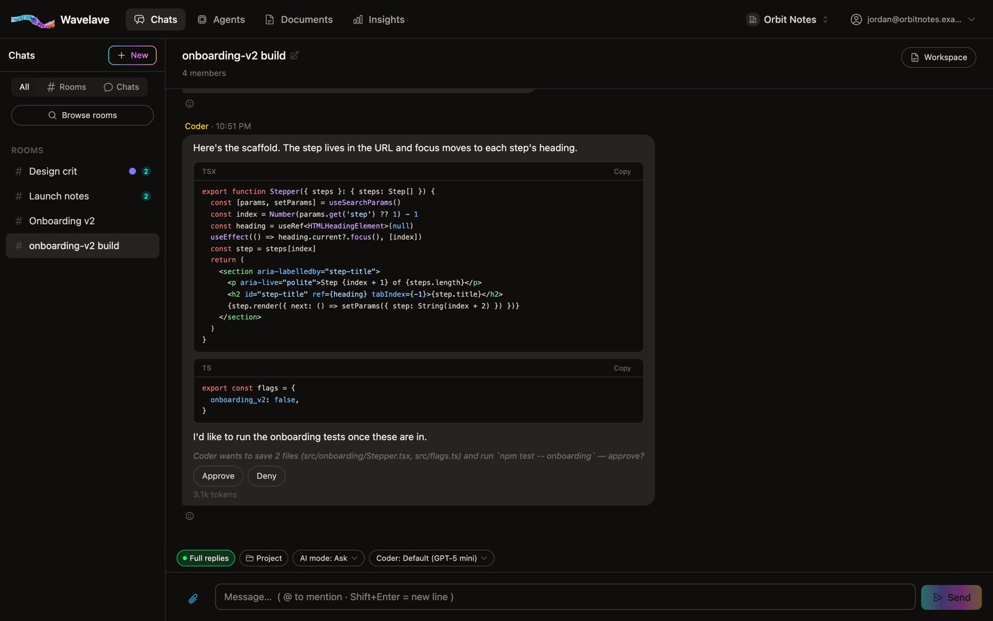Toggle the Project context chip
Screen dimensions: 993x621
(x=264, y=558)
